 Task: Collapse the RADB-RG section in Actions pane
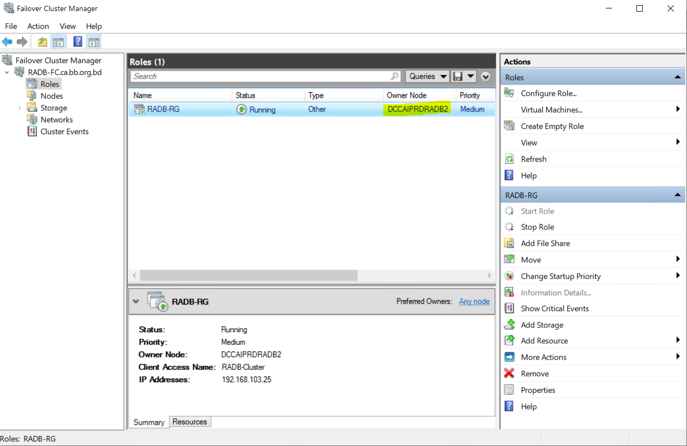(678, 195)
